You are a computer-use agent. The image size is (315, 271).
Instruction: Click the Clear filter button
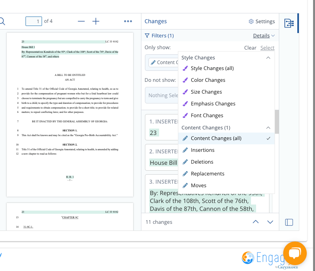pyautogui.click(x=250, y=48)
